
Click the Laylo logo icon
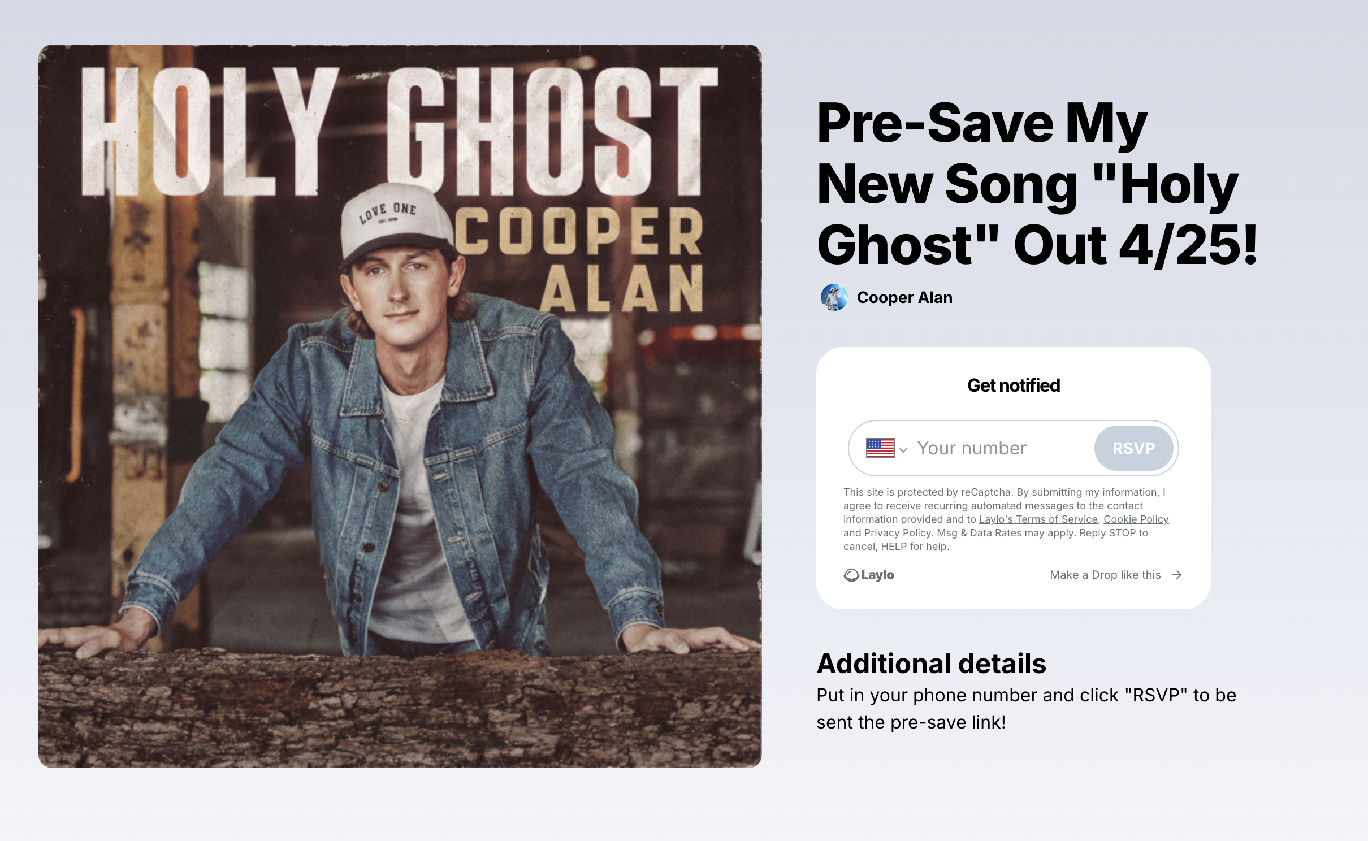[x=851, y=575]
